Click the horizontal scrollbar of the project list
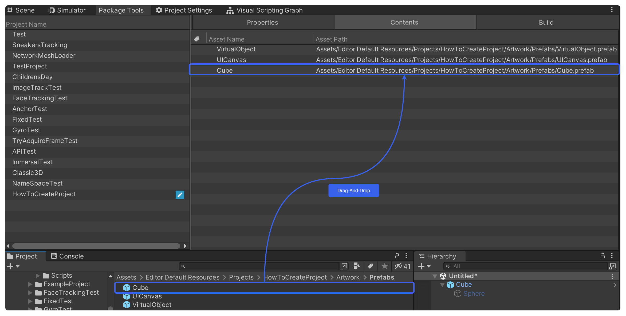Viewport: 626px width, 316px height. pos(96,246)
